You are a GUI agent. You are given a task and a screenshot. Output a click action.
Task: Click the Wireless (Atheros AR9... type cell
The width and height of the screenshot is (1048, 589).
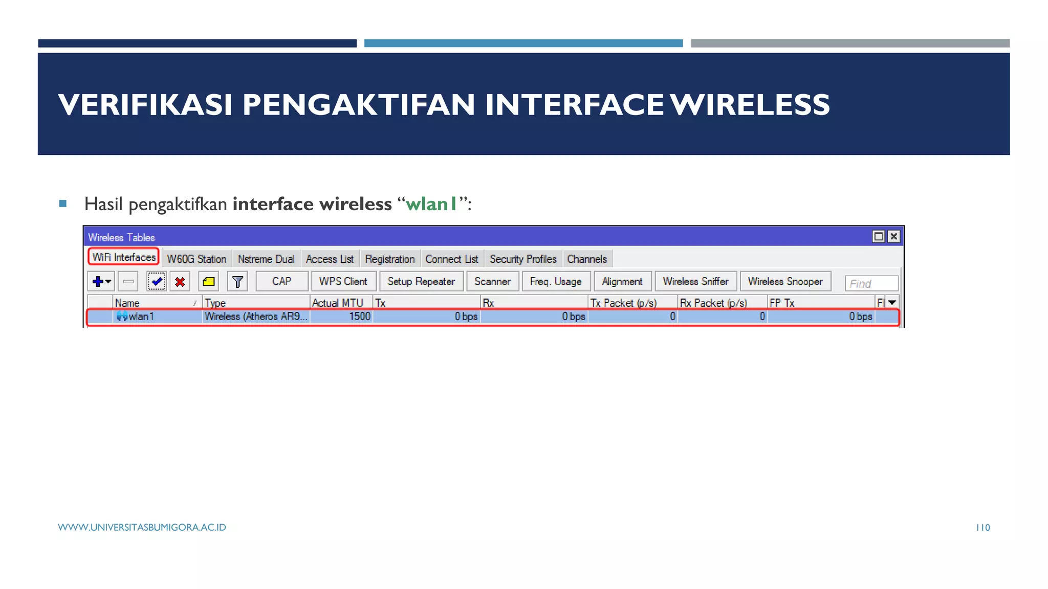pyautogui.click(x=256, y=316)
